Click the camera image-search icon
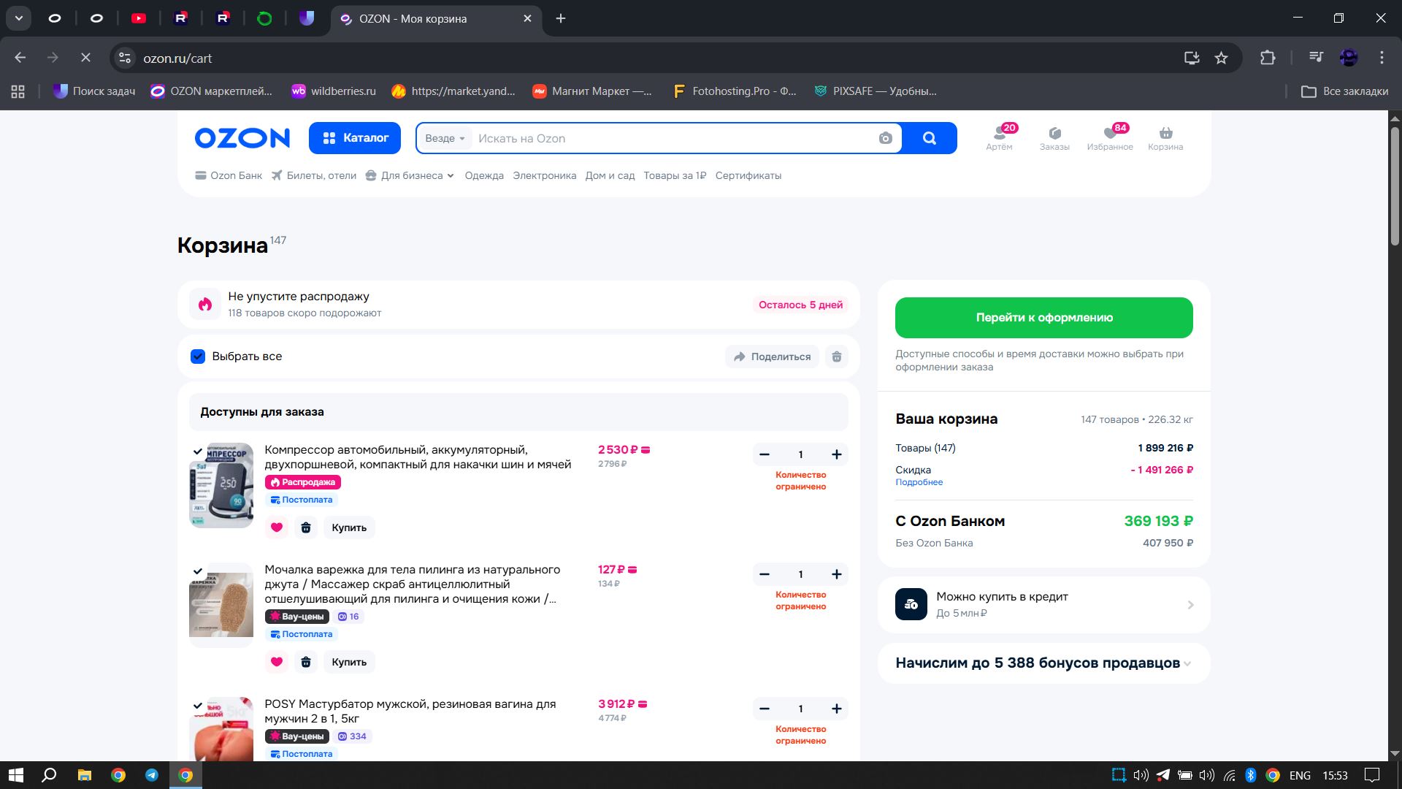This screenshot has width=1402, height=789. click(x=885, y=138)
